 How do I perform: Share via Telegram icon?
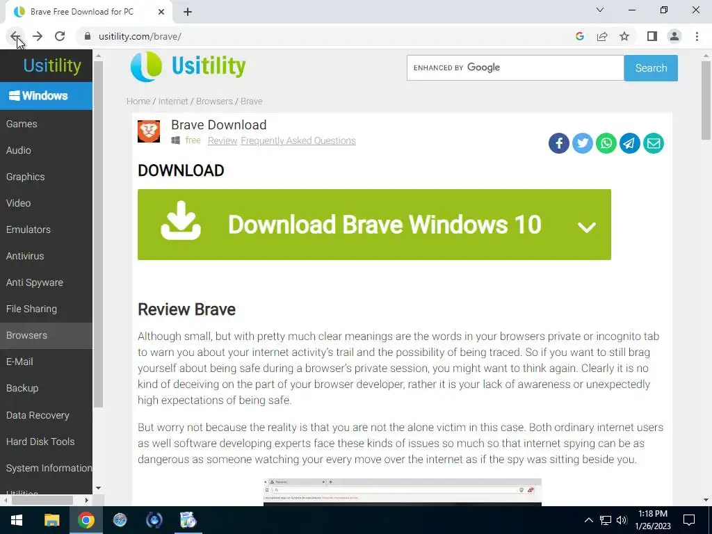[x=630, y=143]
